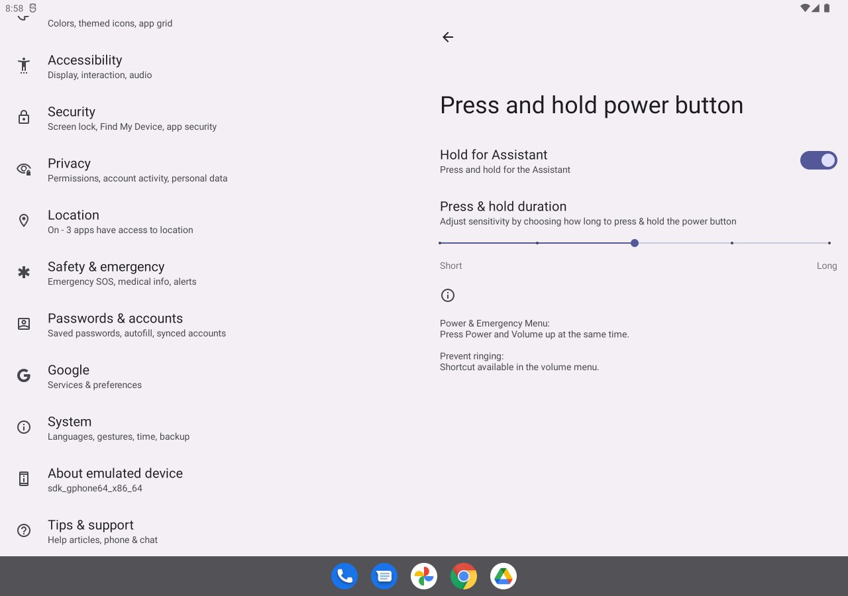The image size is (848, 596).
Task: Check the Wi-Fi status bar icon
Action: click(805, 9)
